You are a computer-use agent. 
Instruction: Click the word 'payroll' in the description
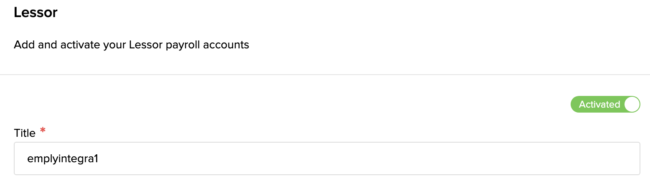tap(183, 45)
